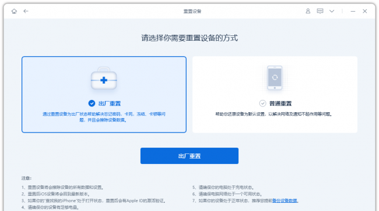
Task: Check the 出厂重置 radio option
Action: 92,103
